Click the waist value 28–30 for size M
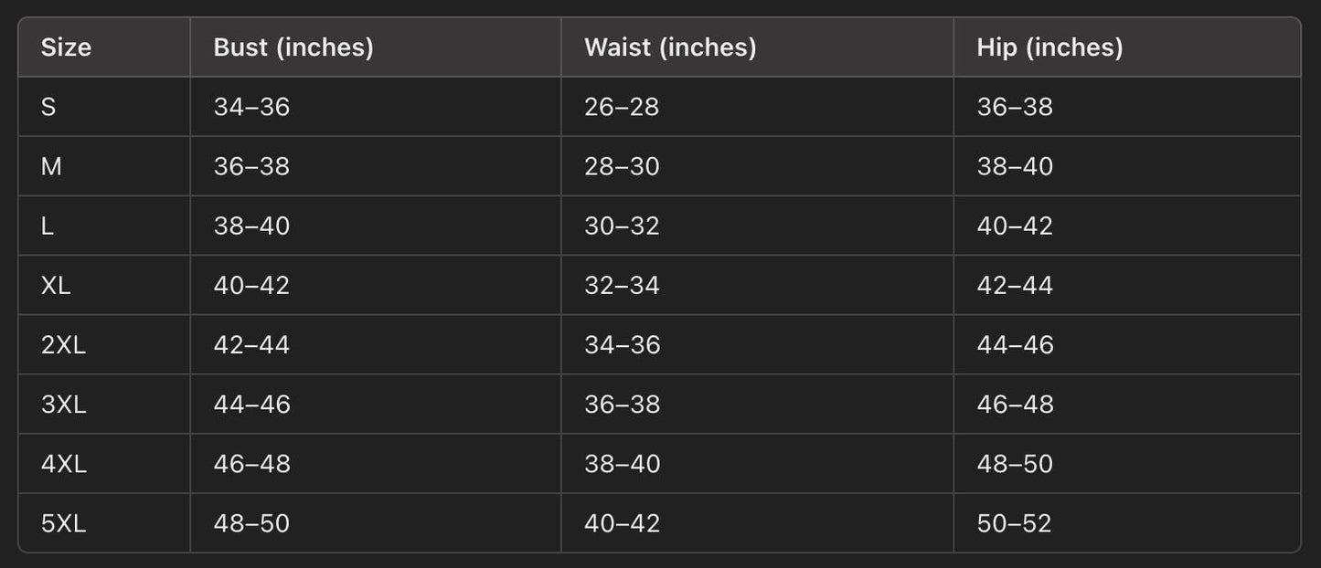Image resolution: width=1321 pixels, height=568 pixels. pyautogui.click(x=622, y=166)
